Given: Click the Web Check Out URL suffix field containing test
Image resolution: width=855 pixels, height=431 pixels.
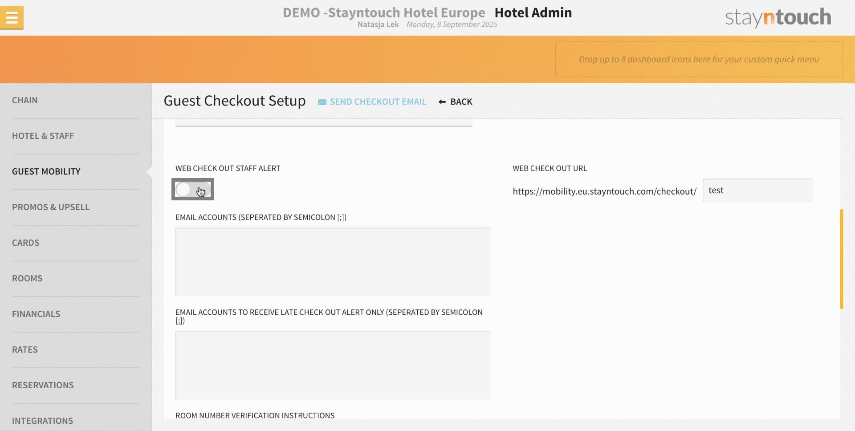Looking at the screenshot, I should coord(757,190).
